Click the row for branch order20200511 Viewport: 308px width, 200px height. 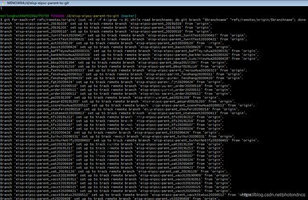(x=116, y=90)
